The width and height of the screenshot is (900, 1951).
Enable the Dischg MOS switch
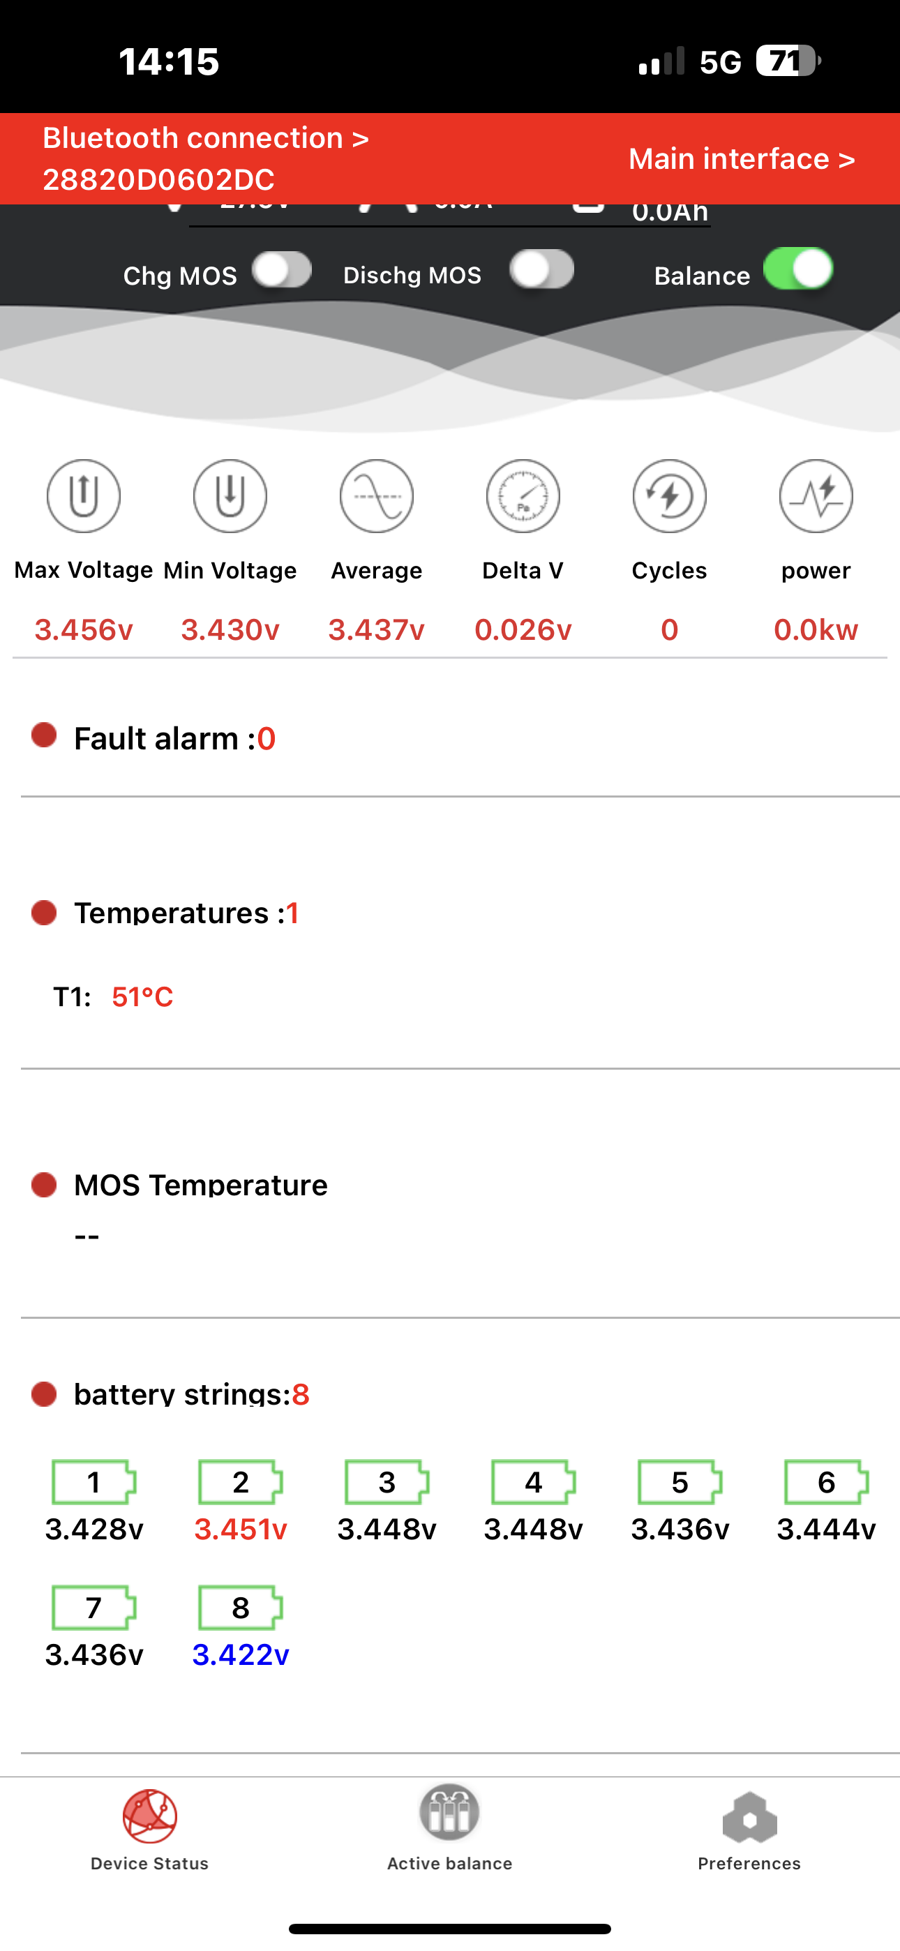pyautogui.click(x=541, y=269)
